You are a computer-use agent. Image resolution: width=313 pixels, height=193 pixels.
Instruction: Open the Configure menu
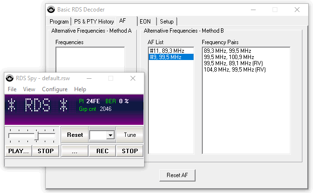(x=55, y=89)
